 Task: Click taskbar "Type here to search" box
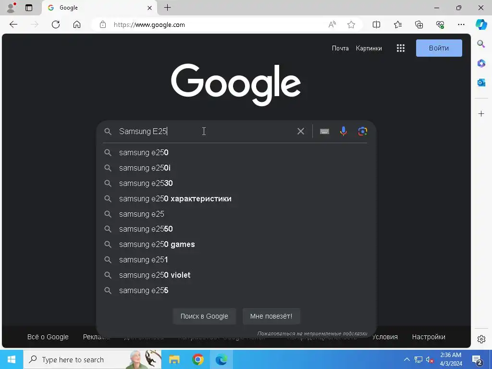click(x=92, y=359)
